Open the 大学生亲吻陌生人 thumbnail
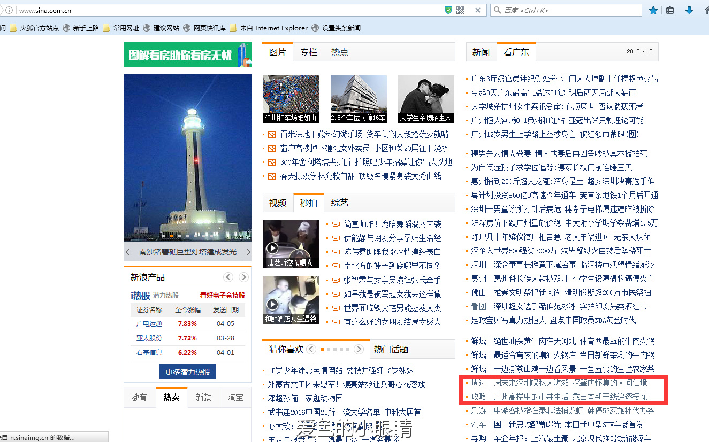 point(426,99)
